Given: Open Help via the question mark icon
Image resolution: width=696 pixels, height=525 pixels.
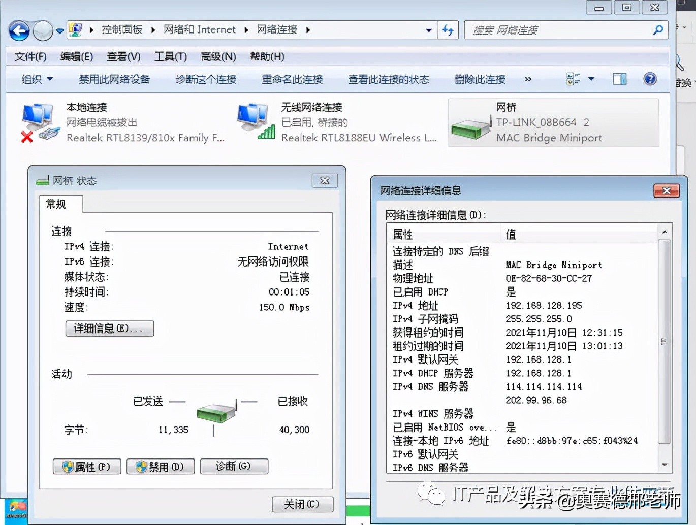Looking at the screenshot, I should (650, 79).
